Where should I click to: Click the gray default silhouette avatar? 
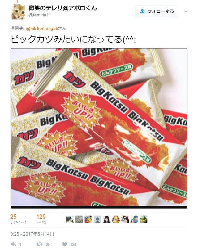point(97,219)
